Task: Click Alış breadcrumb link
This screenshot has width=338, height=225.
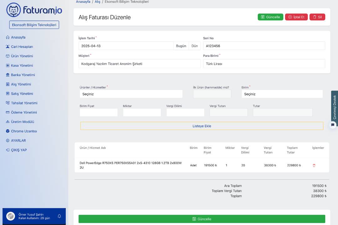Action: pos(97,2)
